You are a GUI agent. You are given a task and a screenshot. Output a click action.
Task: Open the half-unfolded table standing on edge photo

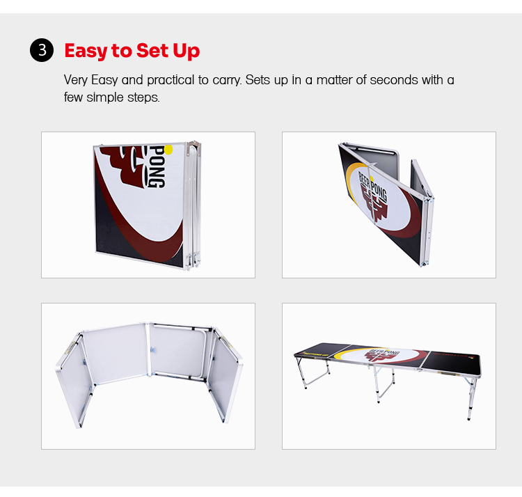coord(389,205)
